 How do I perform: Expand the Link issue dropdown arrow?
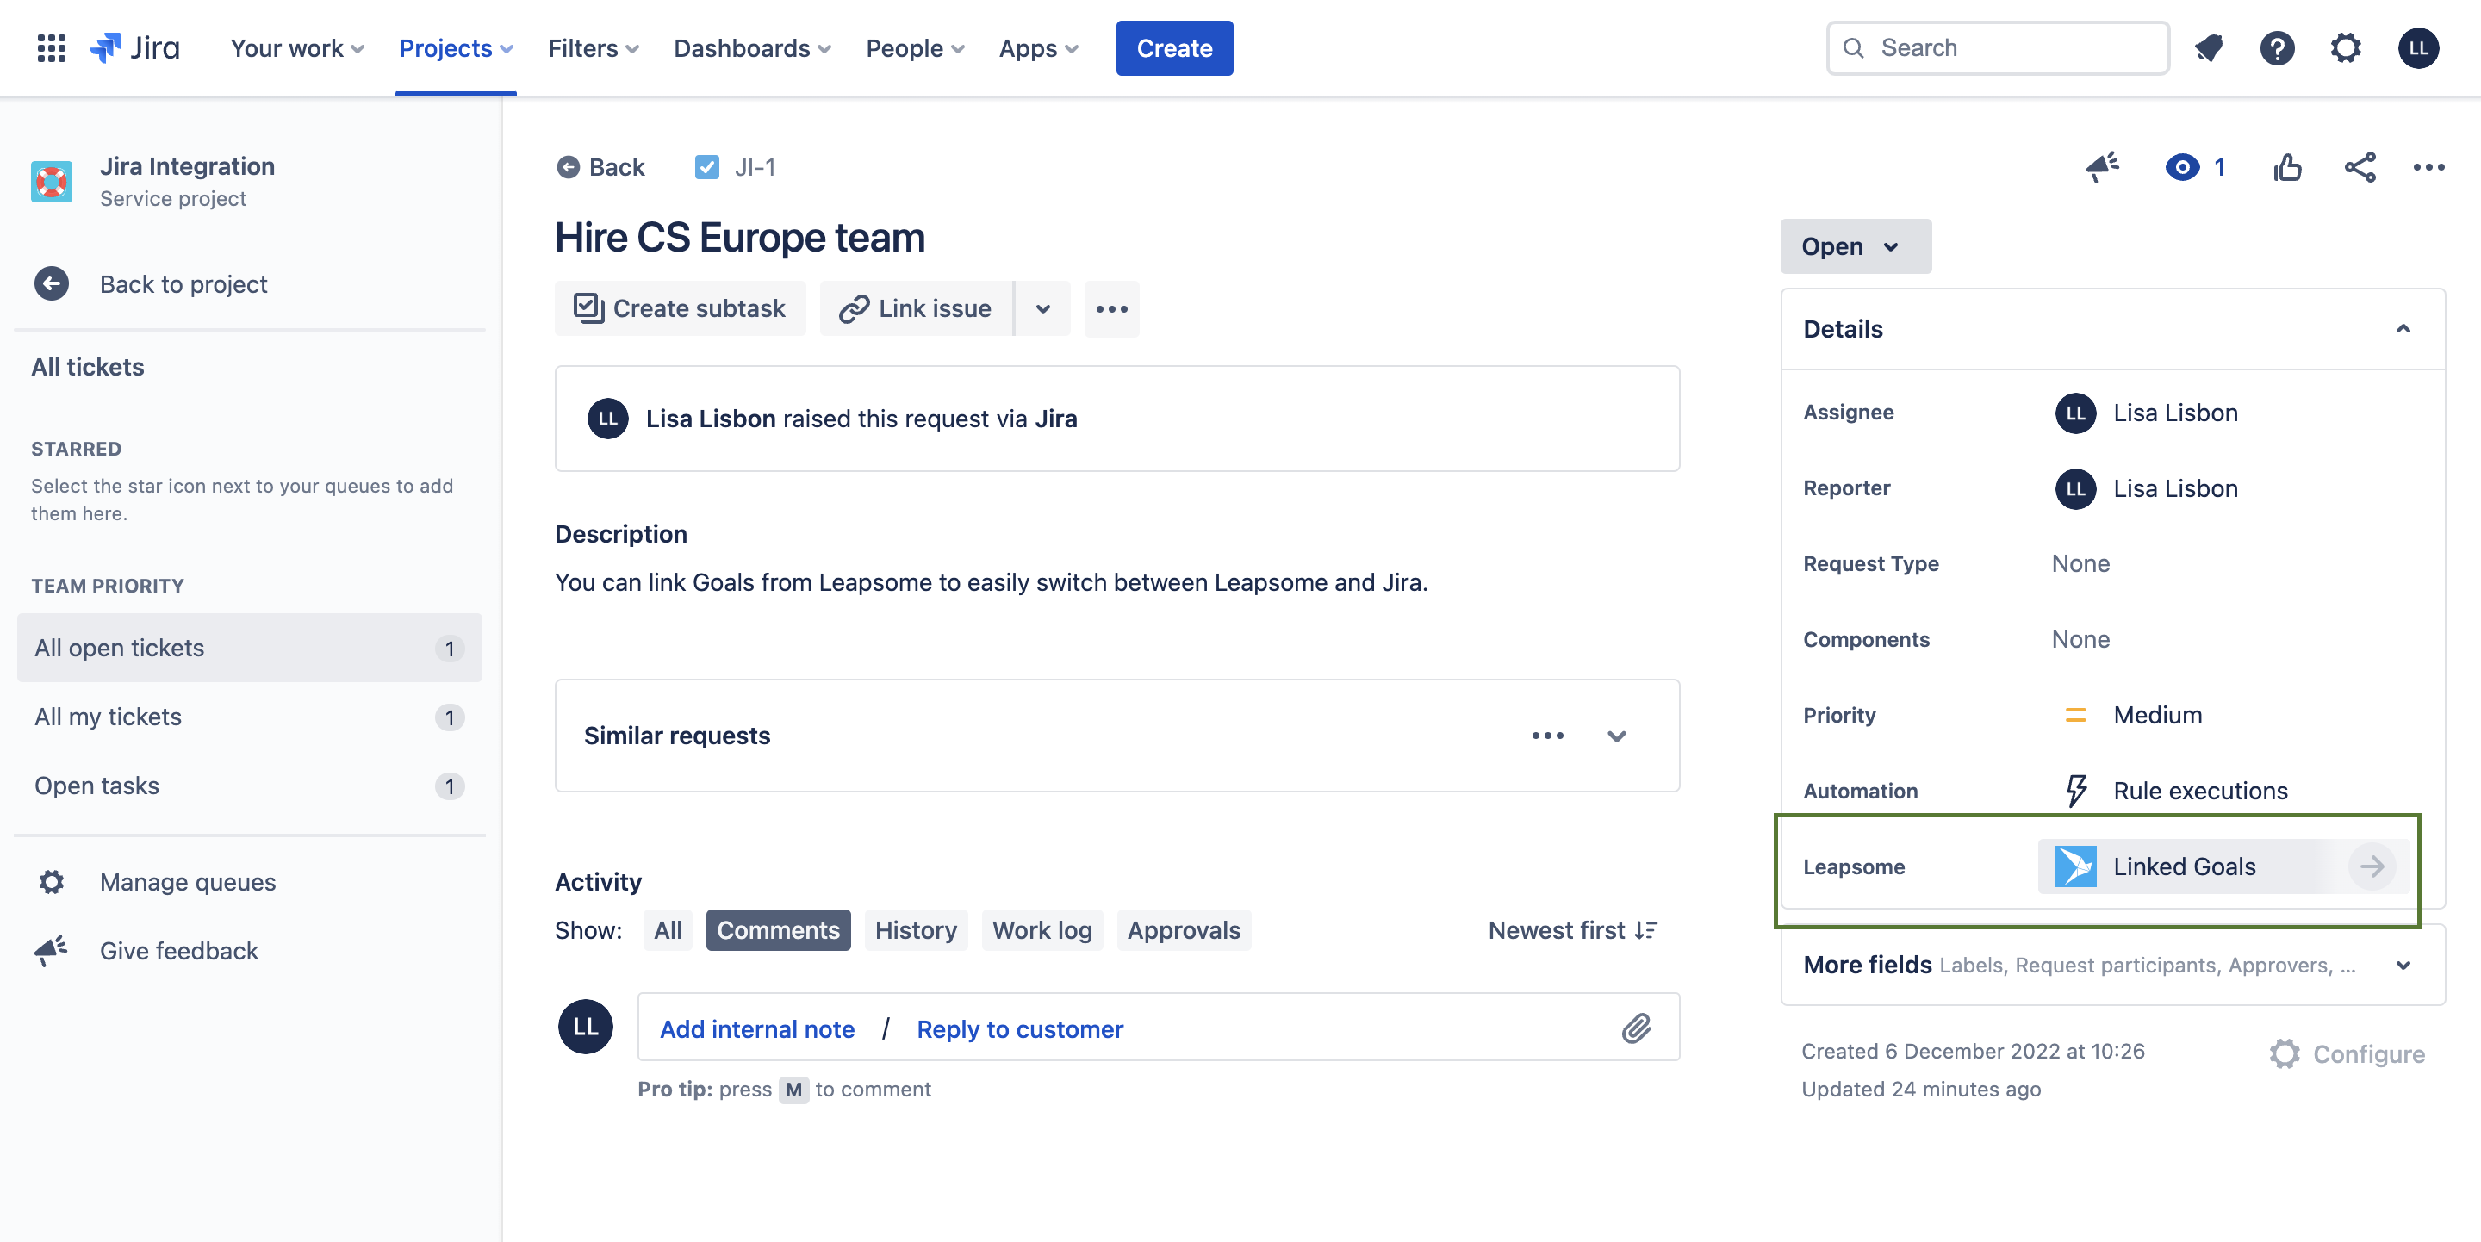(1042, 309)
